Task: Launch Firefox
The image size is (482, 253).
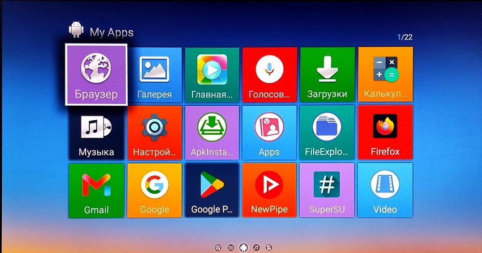Action: [x=385, y=132]
